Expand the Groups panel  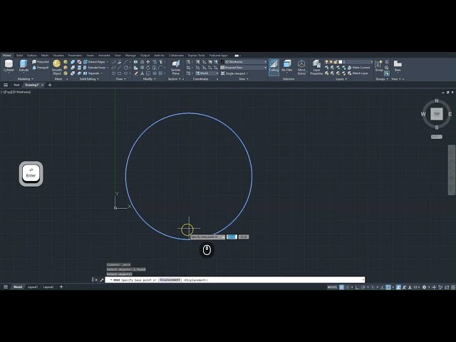click(382, 79)
